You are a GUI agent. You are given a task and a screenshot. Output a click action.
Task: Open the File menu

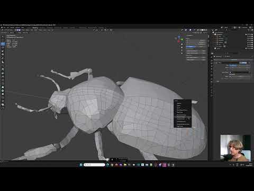click(x=4, y=28)
